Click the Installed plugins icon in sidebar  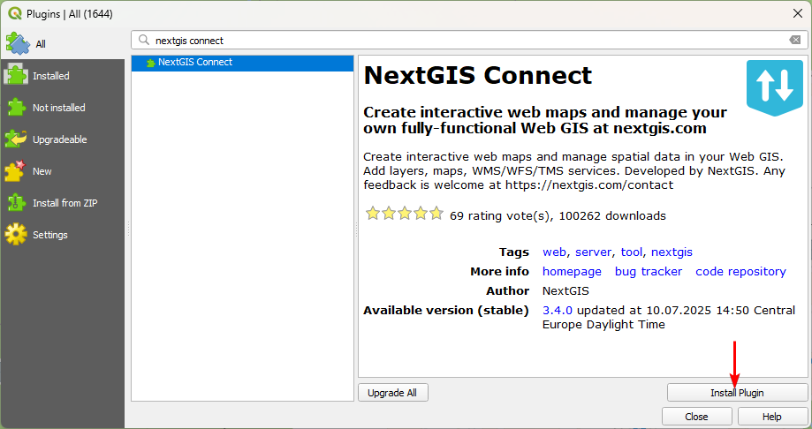18,76
